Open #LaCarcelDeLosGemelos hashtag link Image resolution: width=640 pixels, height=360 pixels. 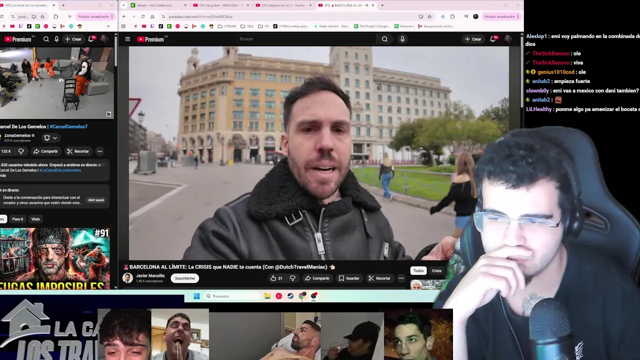click(60, 170)
